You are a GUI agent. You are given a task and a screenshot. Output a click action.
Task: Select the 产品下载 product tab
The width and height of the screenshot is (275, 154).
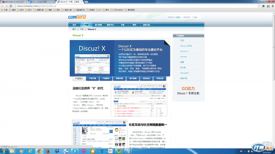pyautogui.click(x=92, y=79)
